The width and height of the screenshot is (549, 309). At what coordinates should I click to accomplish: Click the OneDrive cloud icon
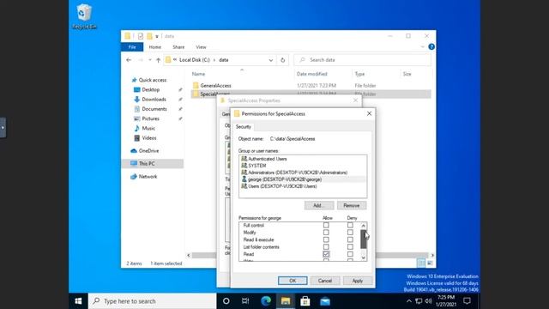click(x=134, y=151)
